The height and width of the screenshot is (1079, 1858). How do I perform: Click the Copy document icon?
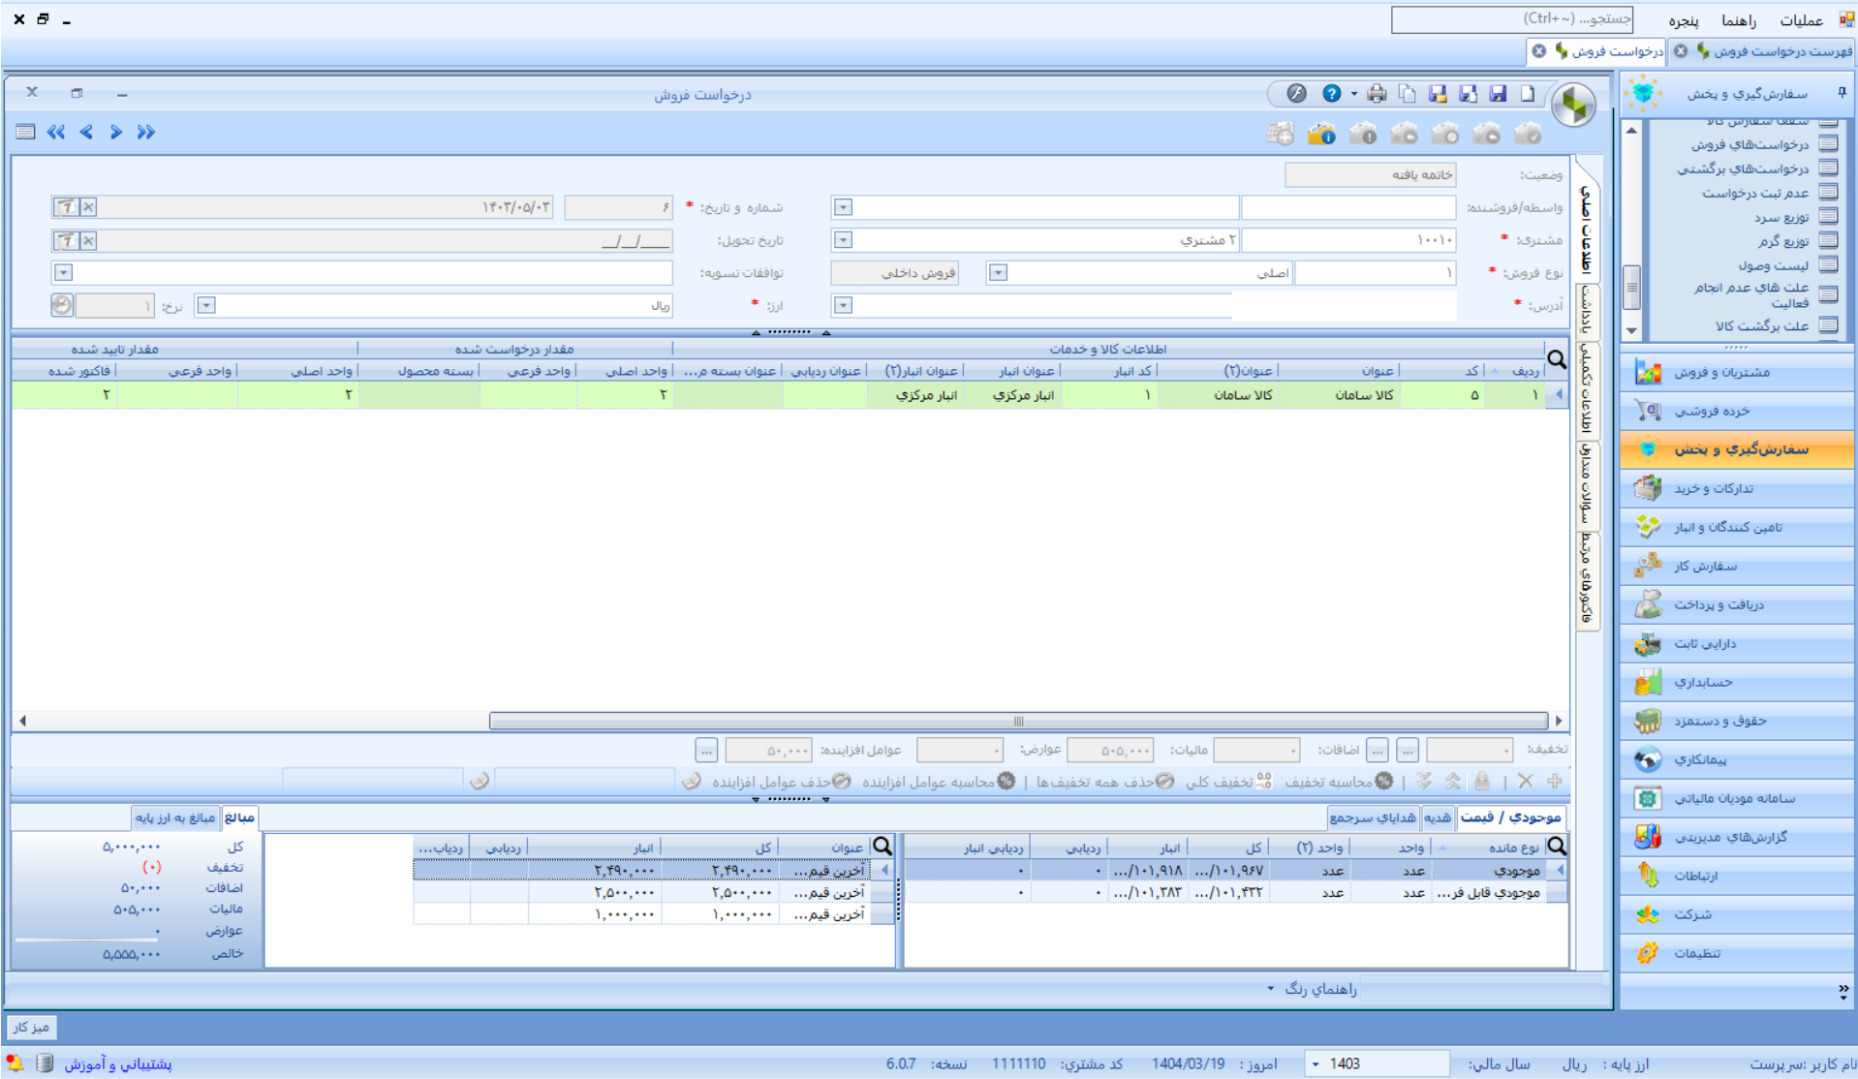pos(1408,94)
